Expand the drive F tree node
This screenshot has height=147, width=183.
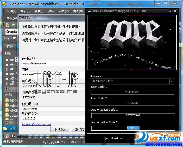[7, 74]
